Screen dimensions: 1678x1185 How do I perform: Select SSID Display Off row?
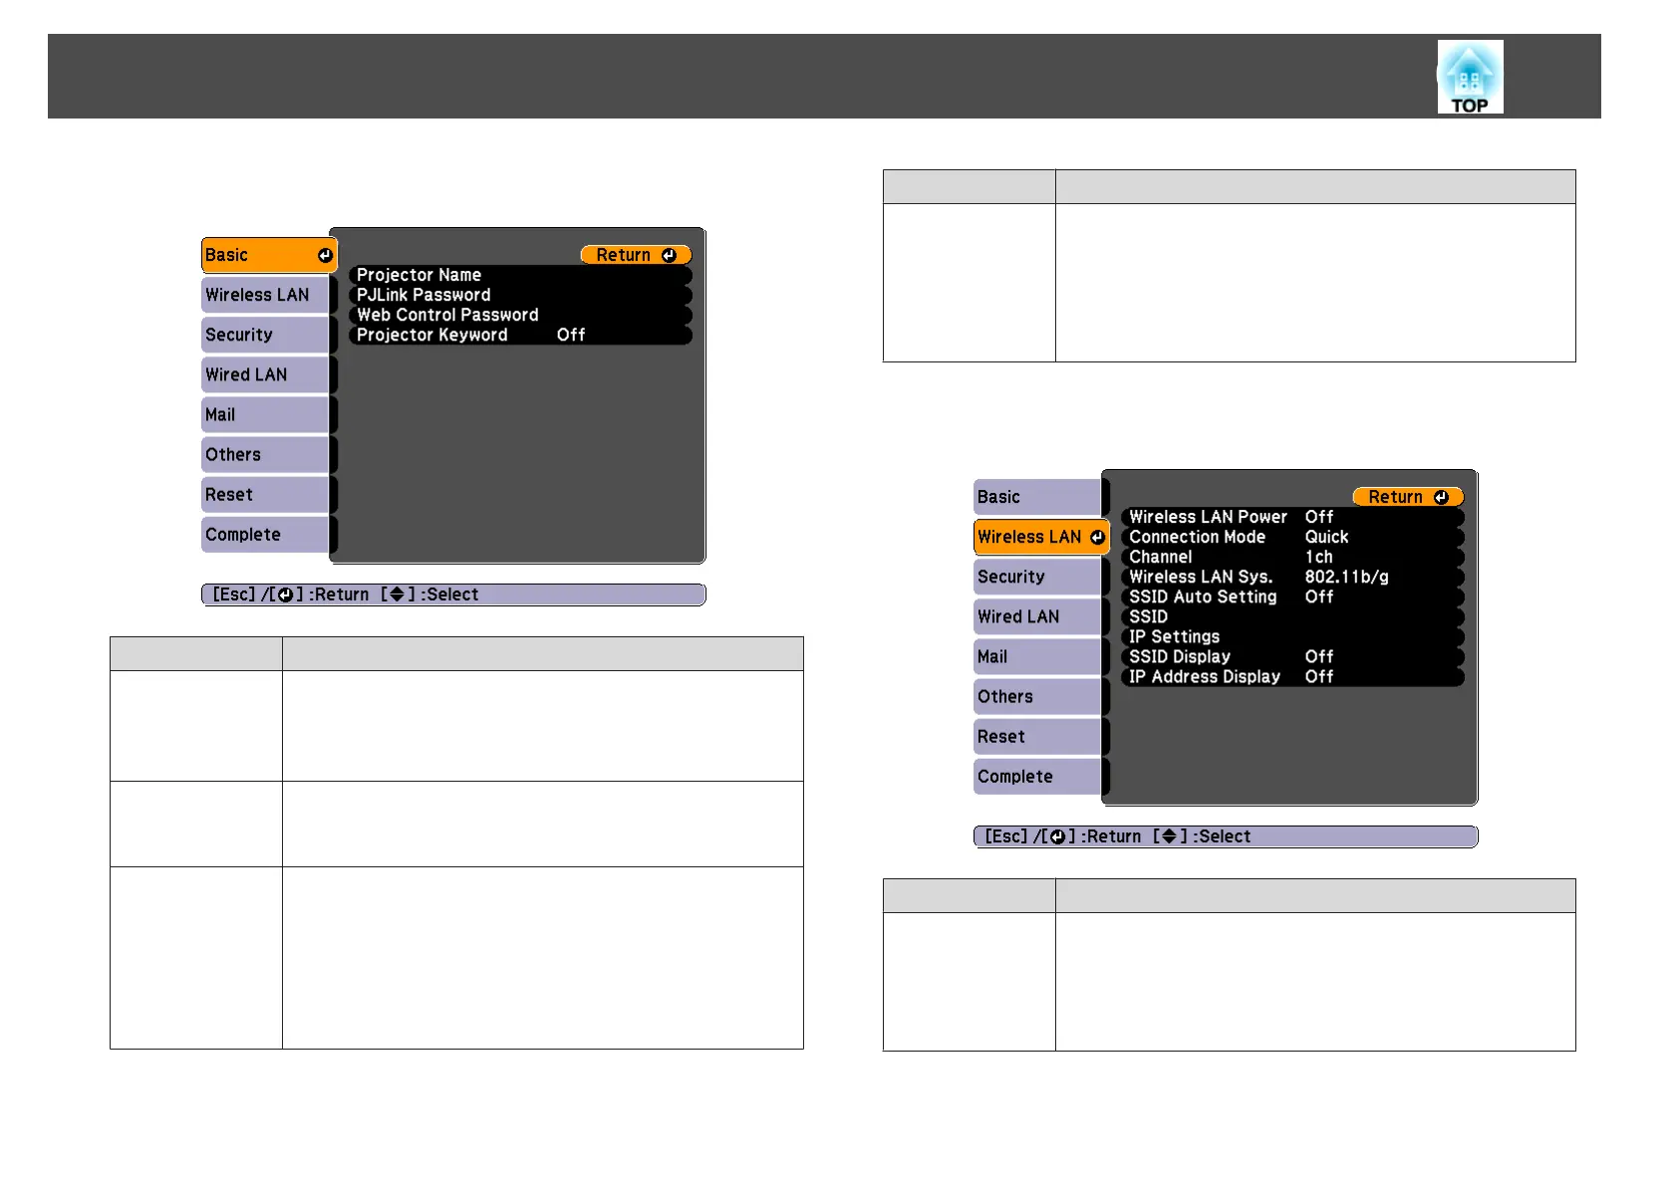1292,656
